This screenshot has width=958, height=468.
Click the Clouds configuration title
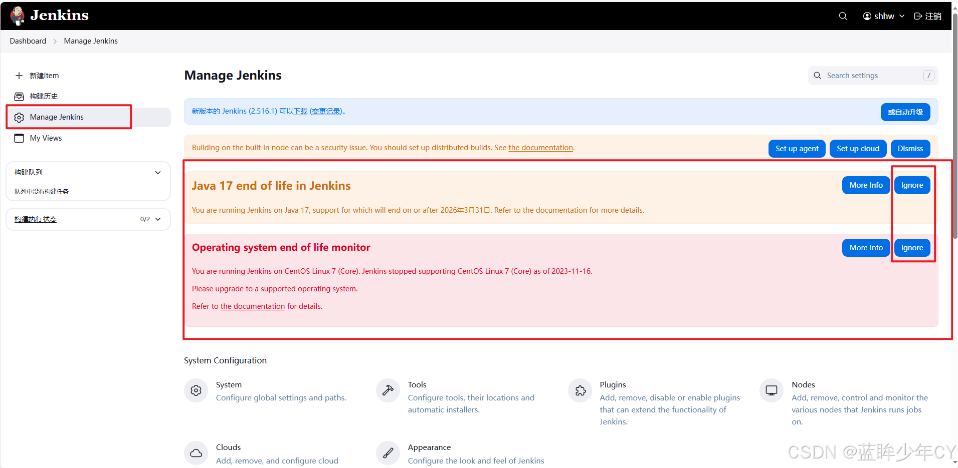(228, 447)
